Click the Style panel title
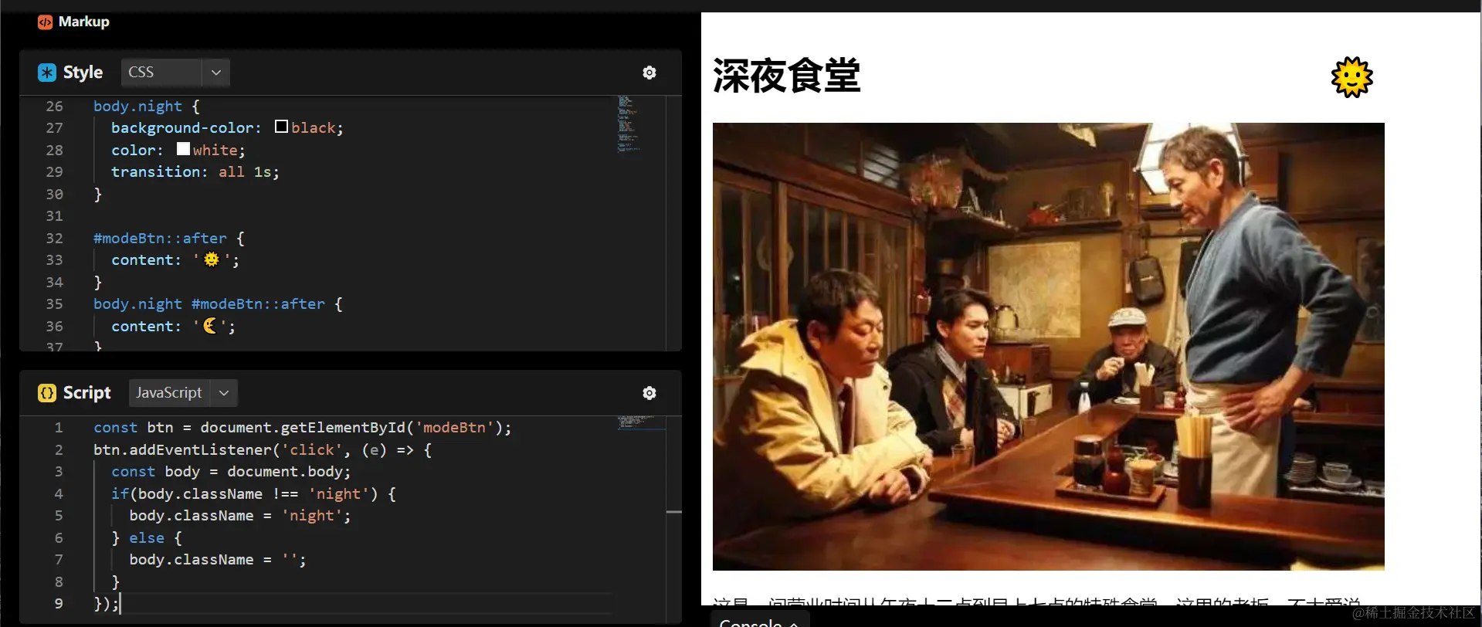The image size is (1482, 627). (x=83, y=73)
